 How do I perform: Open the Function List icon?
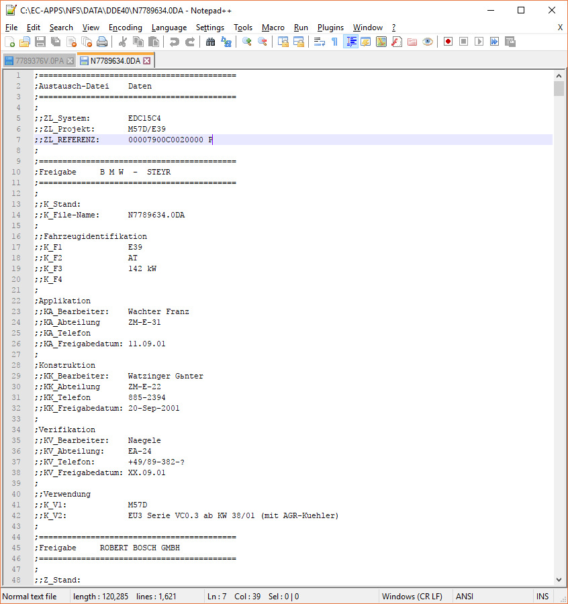(397, 42)
